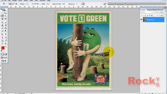
Task: Toggle Lock image pixels
Action: [x=147, y=15]
